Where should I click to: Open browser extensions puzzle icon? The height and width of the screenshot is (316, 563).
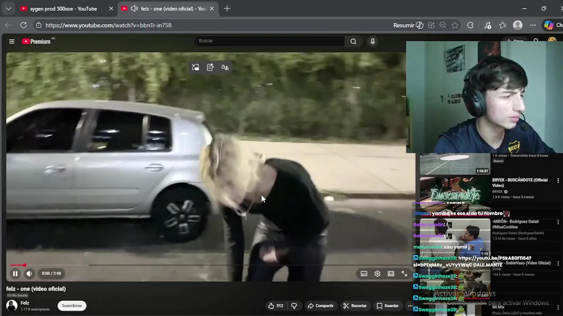tap(470, 25)
